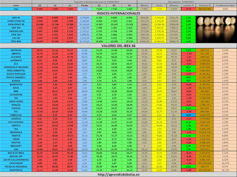This screenshot has height=177, width=237.
Task: Click the BANKIA row label
Action: click(16, 81)
